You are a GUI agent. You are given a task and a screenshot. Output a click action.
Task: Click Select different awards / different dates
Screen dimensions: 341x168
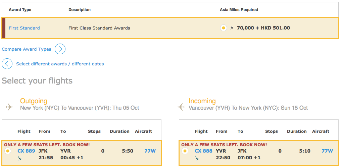pos(60,64)
